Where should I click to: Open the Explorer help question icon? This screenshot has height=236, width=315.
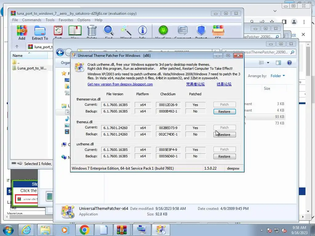click(x=289, y=63)
